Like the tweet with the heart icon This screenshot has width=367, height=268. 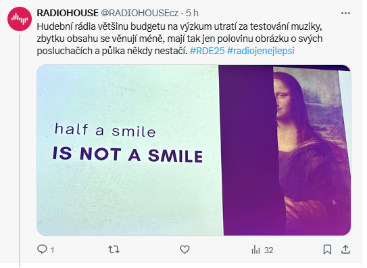pyautogui.click(x=185, y=250)
